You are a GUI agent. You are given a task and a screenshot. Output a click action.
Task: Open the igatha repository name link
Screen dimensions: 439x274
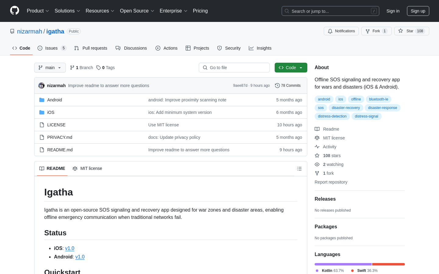[55, 31]
